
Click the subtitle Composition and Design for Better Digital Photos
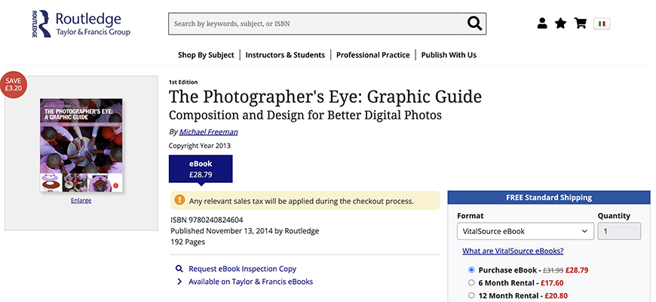[305, 115]
